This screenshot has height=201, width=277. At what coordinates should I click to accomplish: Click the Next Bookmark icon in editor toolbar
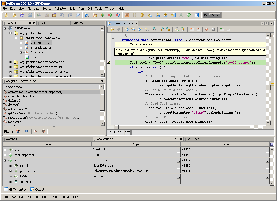point(162,29)
